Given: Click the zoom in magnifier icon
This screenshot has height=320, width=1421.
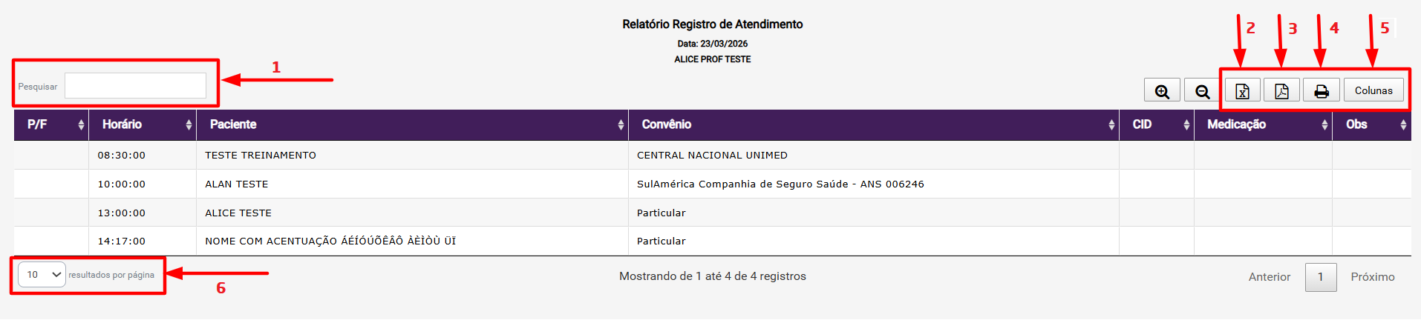Looking at the screenshot, I should click(x=1162, y=91).
